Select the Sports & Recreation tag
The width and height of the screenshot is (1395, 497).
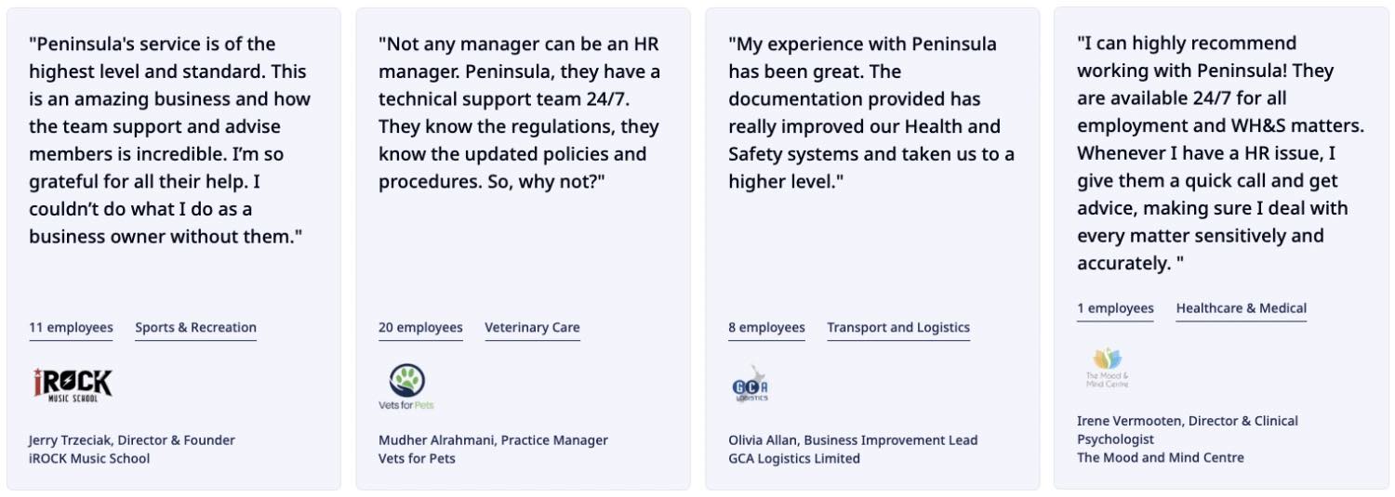195,328
